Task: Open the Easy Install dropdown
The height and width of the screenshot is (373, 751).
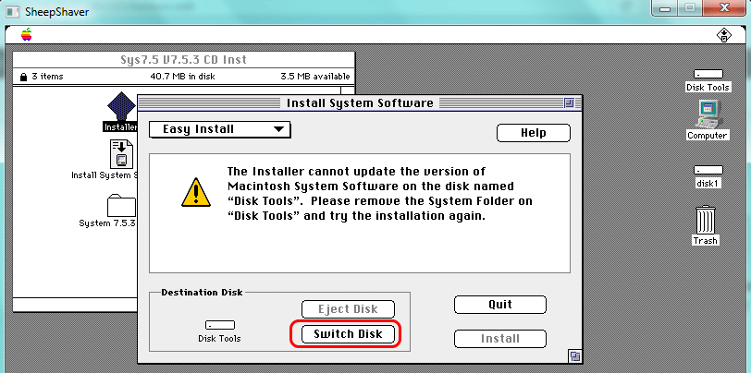Action: (220, 129)
